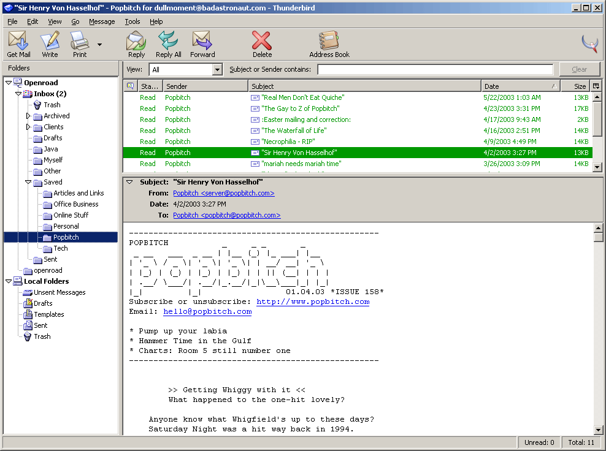Open the http://www.popbitch.com link
This screenshot has height=451, width=606.
(x=313, y=302)
